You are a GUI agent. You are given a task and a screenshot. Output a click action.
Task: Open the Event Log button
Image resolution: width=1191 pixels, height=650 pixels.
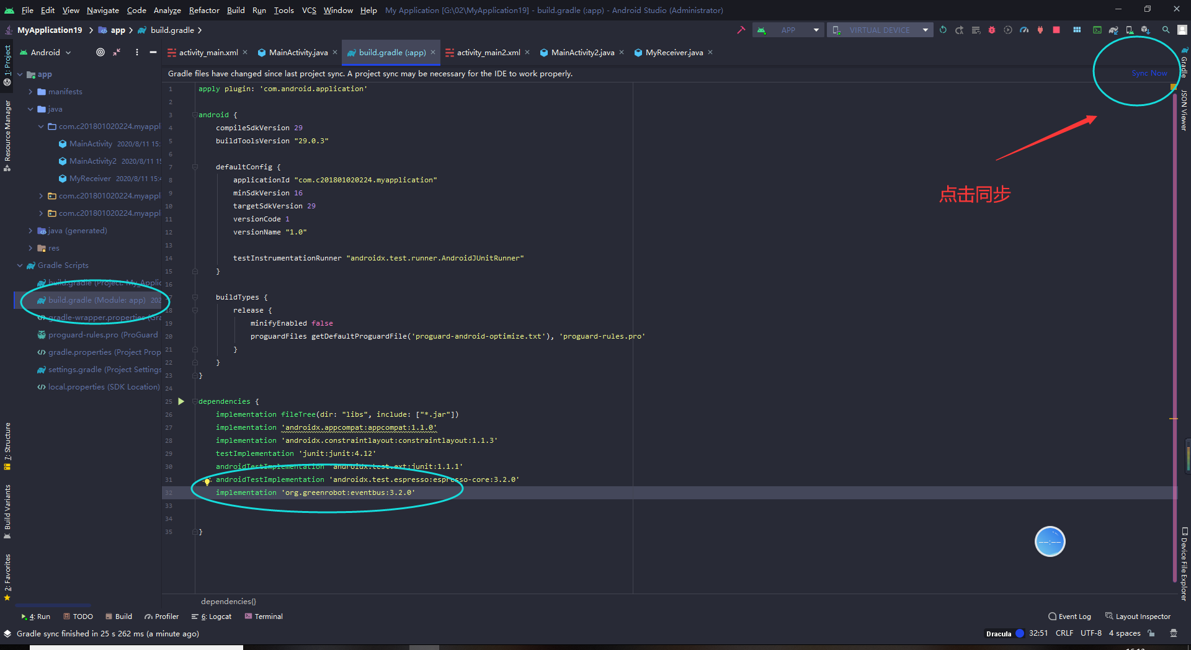coord(1069,617)
